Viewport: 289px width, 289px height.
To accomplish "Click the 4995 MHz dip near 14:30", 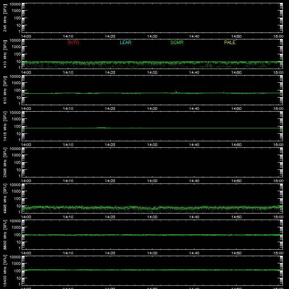I will point(152,209).
